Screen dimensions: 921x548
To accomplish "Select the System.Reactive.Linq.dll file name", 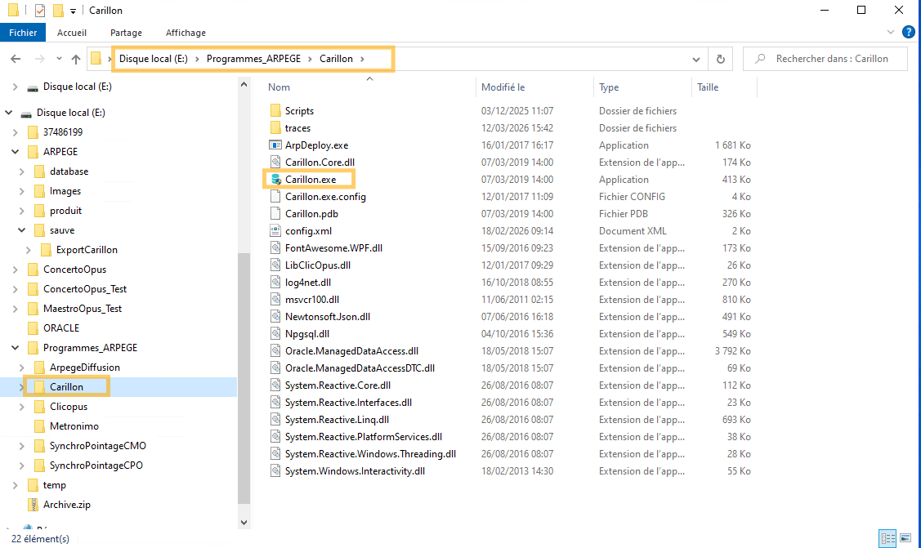I will tap(338, 420).
